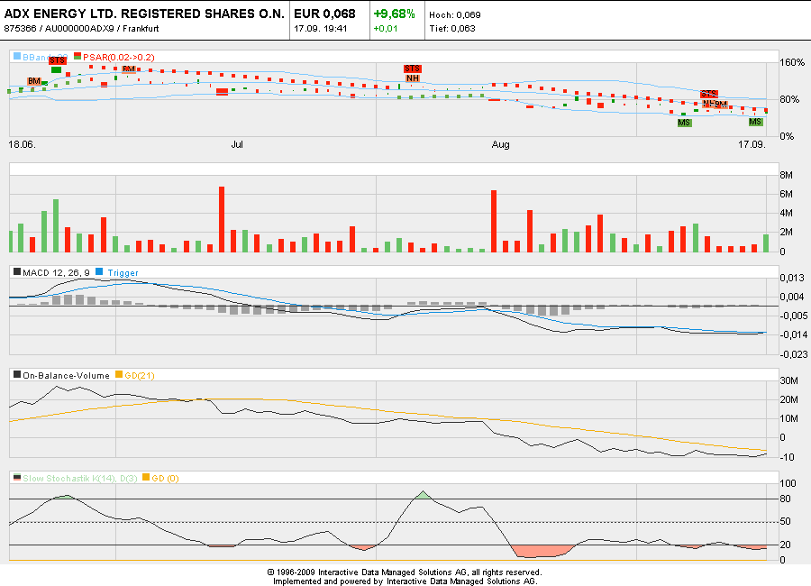
Task: Click the STS marker at the far right
Action: (709, 94)
